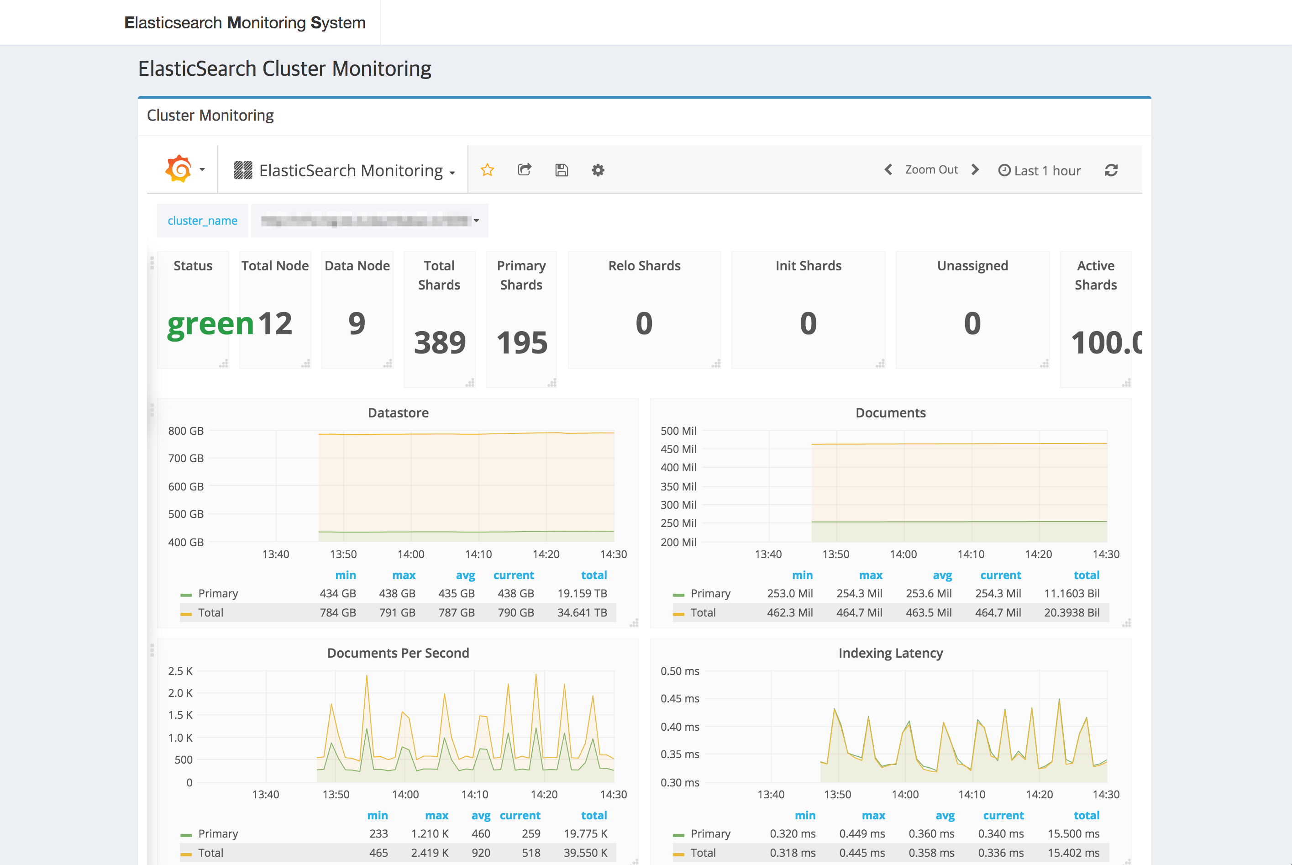This screenshot has height=865, width=1292.
Task: Open dashboard settings gear
Action: (x=598, y=170)
